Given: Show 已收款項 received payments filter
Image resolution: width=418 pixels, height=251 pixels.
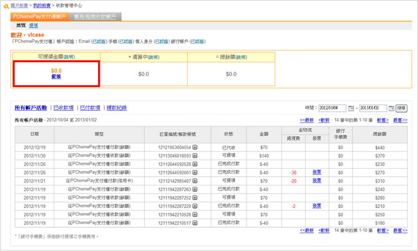Looking at the screenshot, I should [64, 108].
